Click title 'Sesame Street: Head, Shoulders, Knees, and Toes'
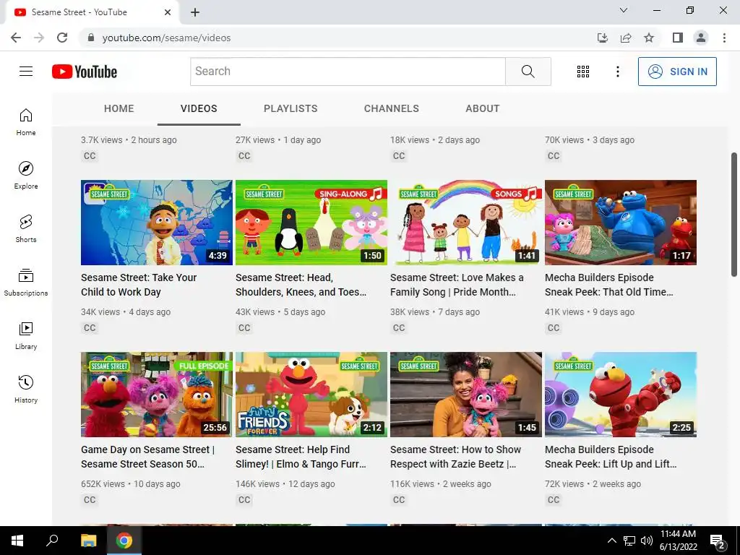This screenshot has height=555, width=740. (x=301, y=285)
